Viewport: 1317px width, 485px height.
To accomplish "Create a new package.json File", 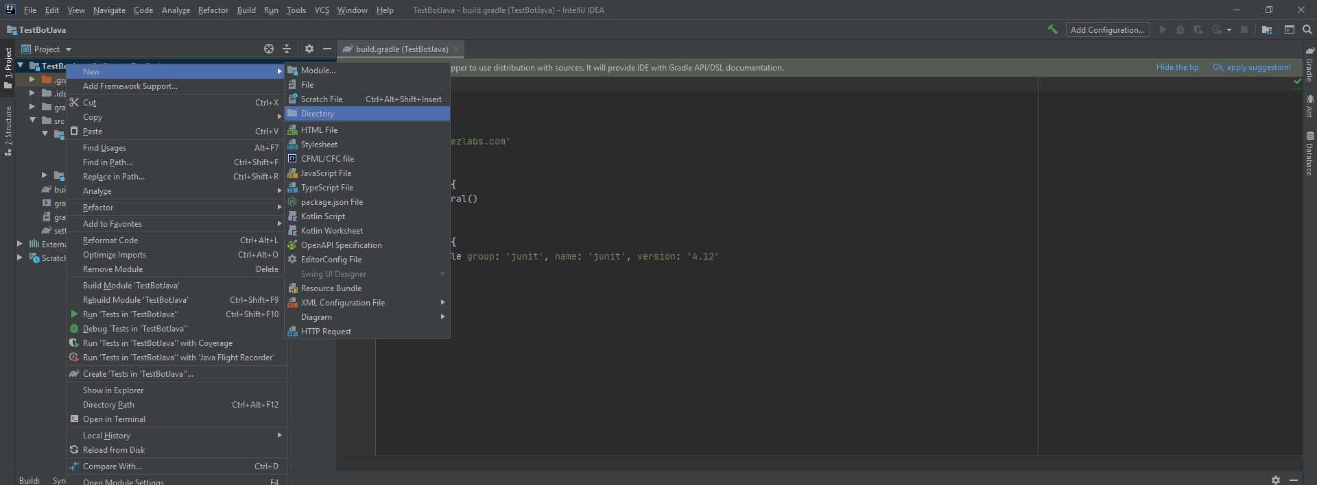I will click(368, 201).
